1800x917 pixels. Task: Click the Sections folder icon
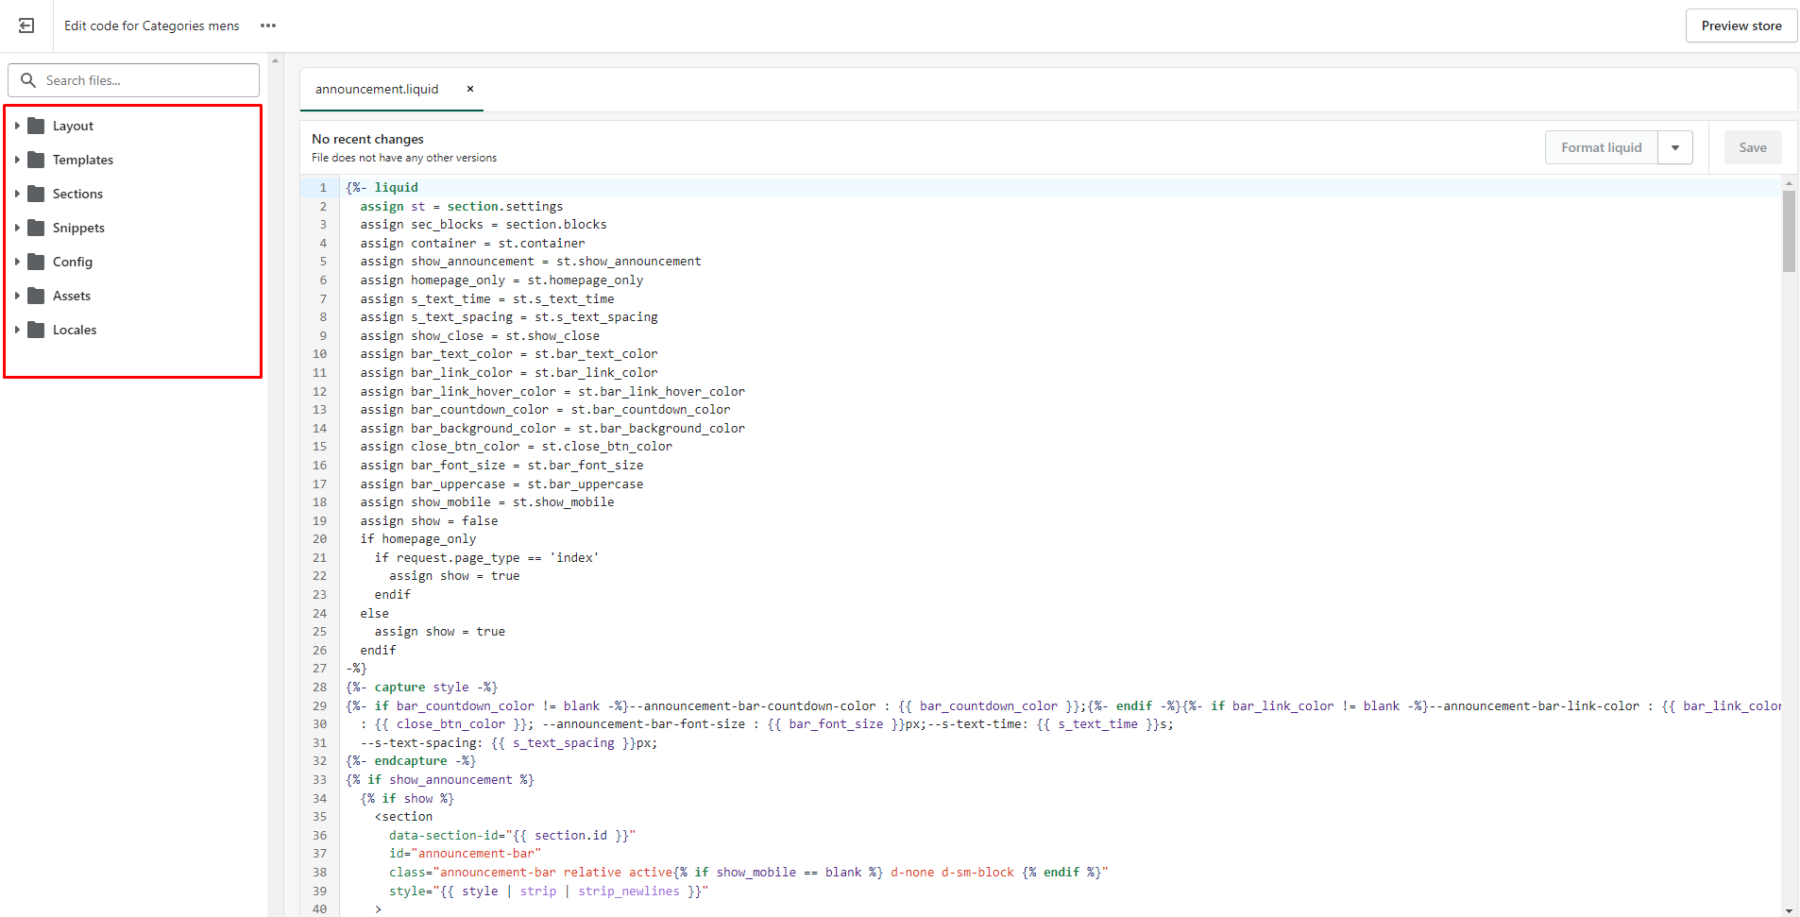[x=36, y=194]
